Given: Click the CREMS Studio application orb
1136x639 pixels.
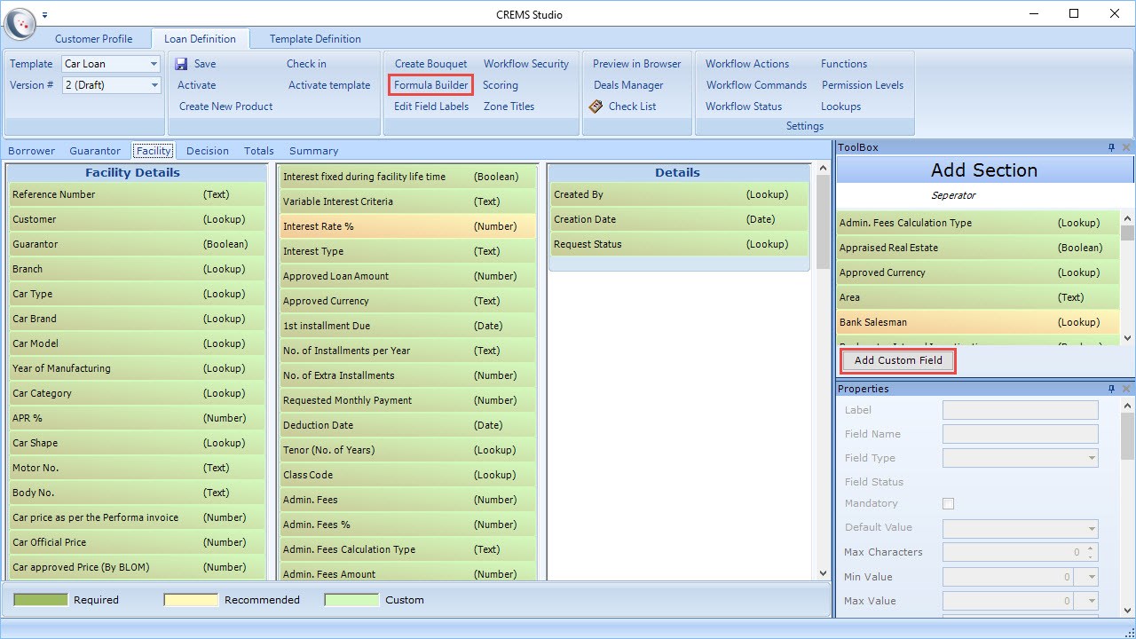Looking at the screenshot, I should [20, 24].
